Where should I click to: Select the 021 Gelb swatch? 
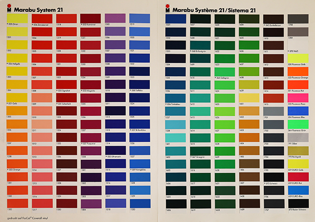pos(17,98)
